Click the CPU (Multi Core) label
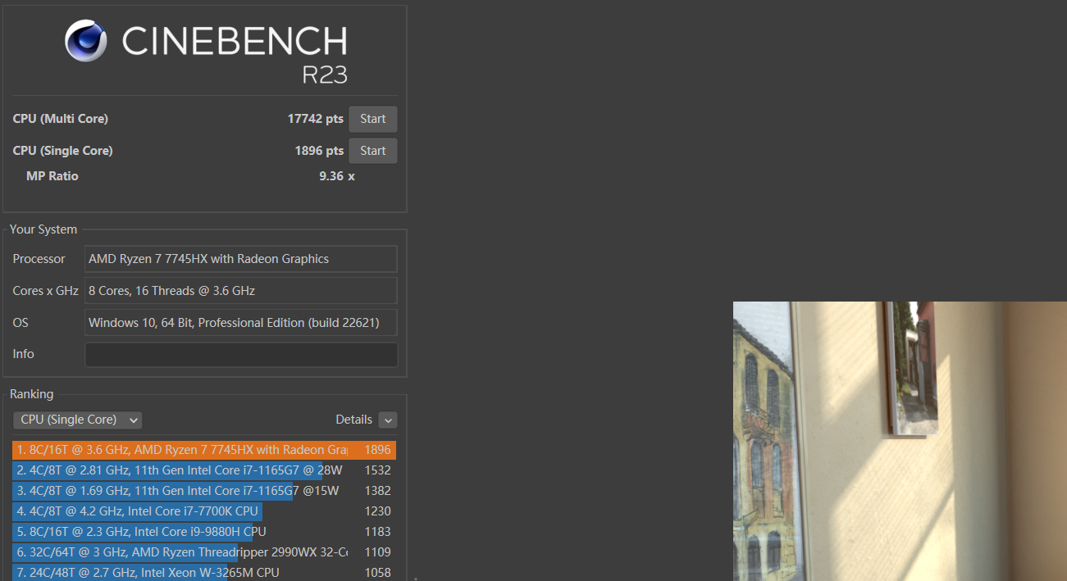The height and width of the screenshot is (581, 1067). tap(61, 119)
